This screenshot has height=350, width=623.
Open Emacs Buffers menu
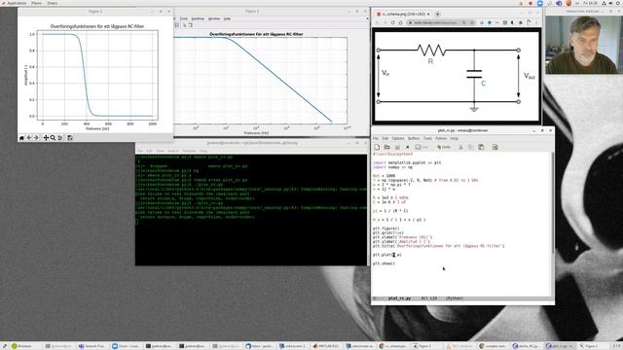(414, 138)
